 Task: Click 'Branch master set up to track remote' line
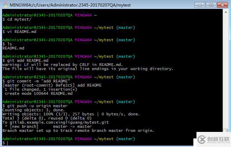(78, 131)
